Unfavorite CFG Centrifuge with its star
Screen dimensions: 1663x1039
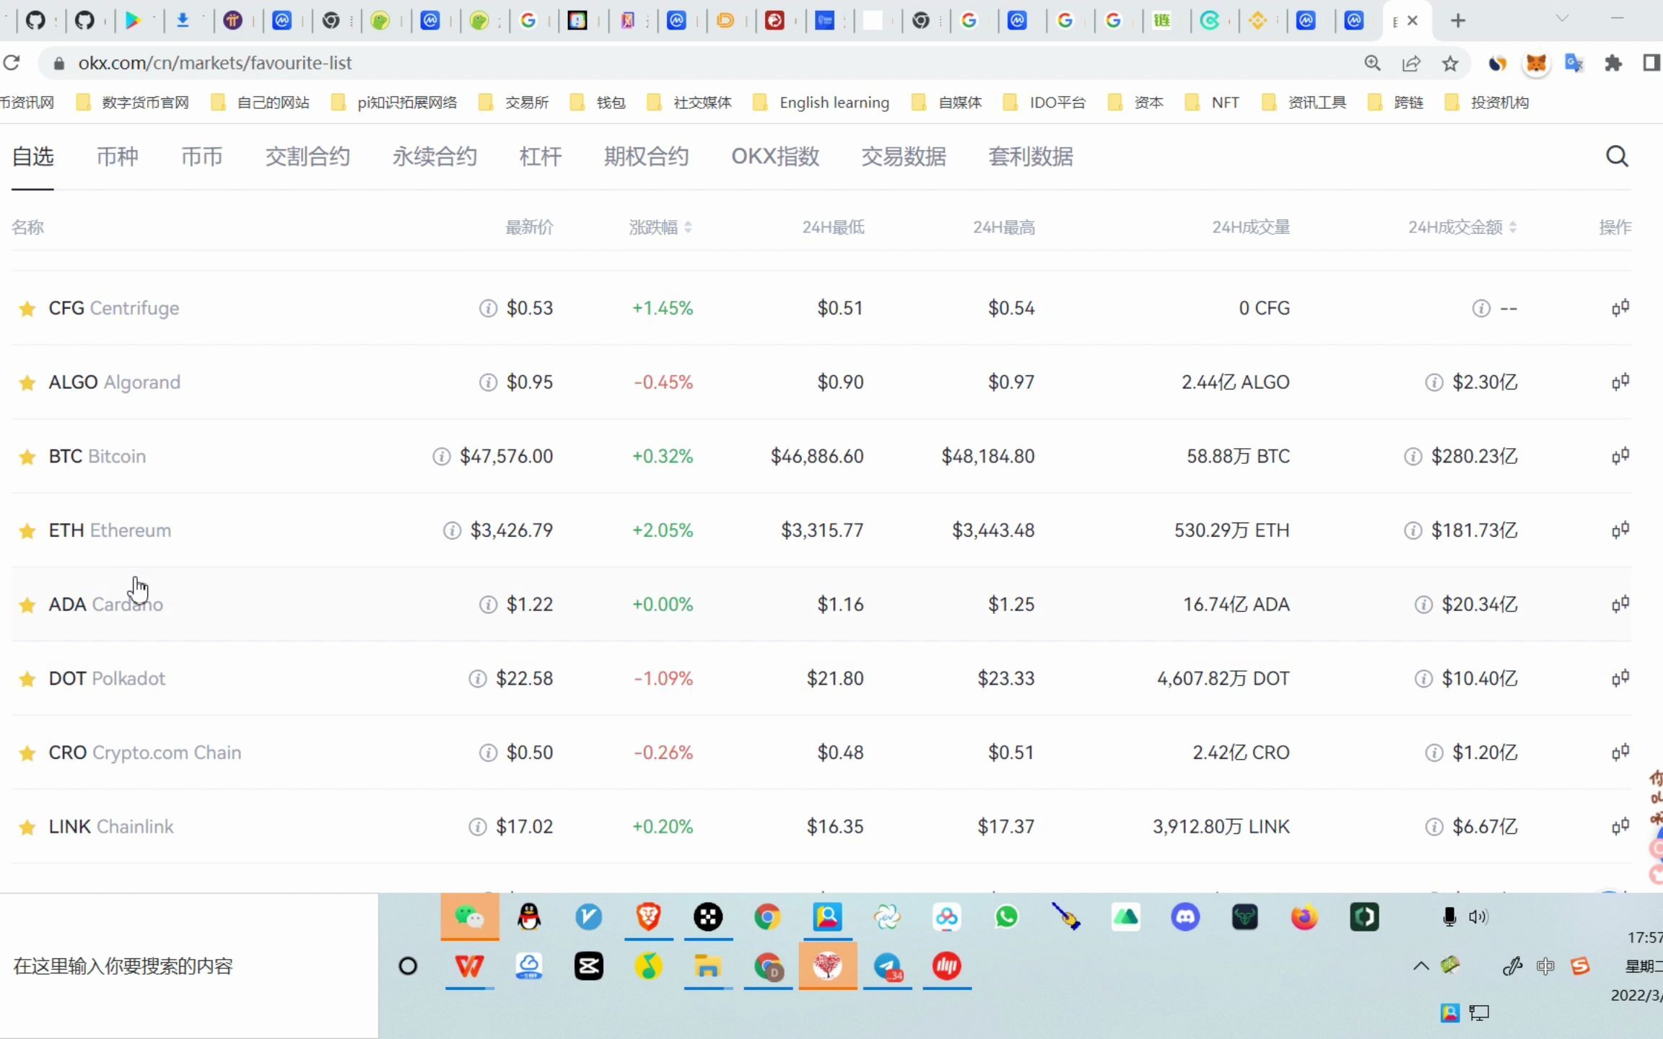coord(27,309)
